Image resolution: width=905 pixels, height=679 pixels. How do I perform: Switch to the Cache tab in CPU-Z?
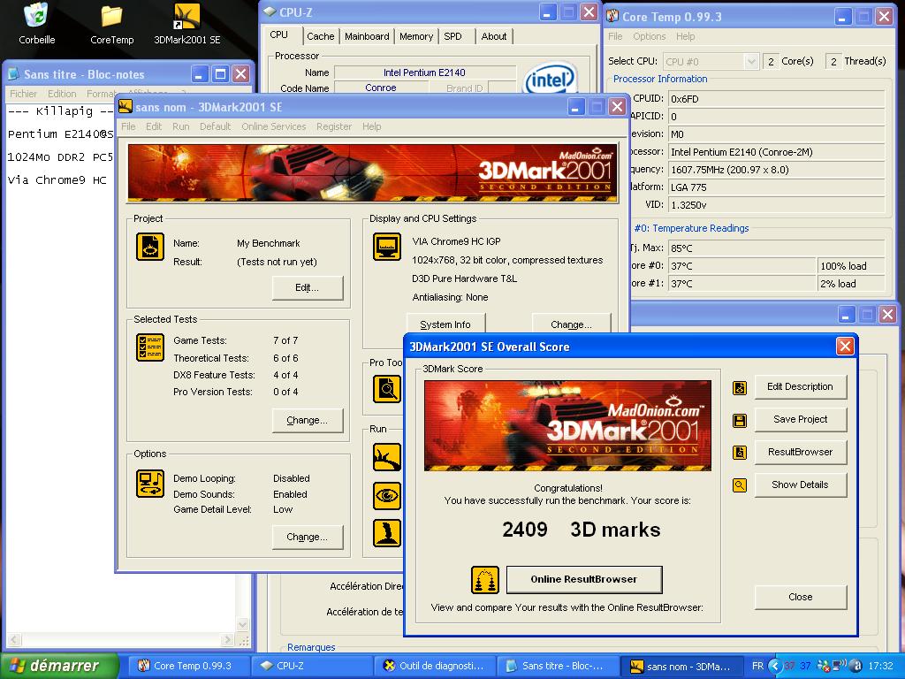tap(320, 36)
